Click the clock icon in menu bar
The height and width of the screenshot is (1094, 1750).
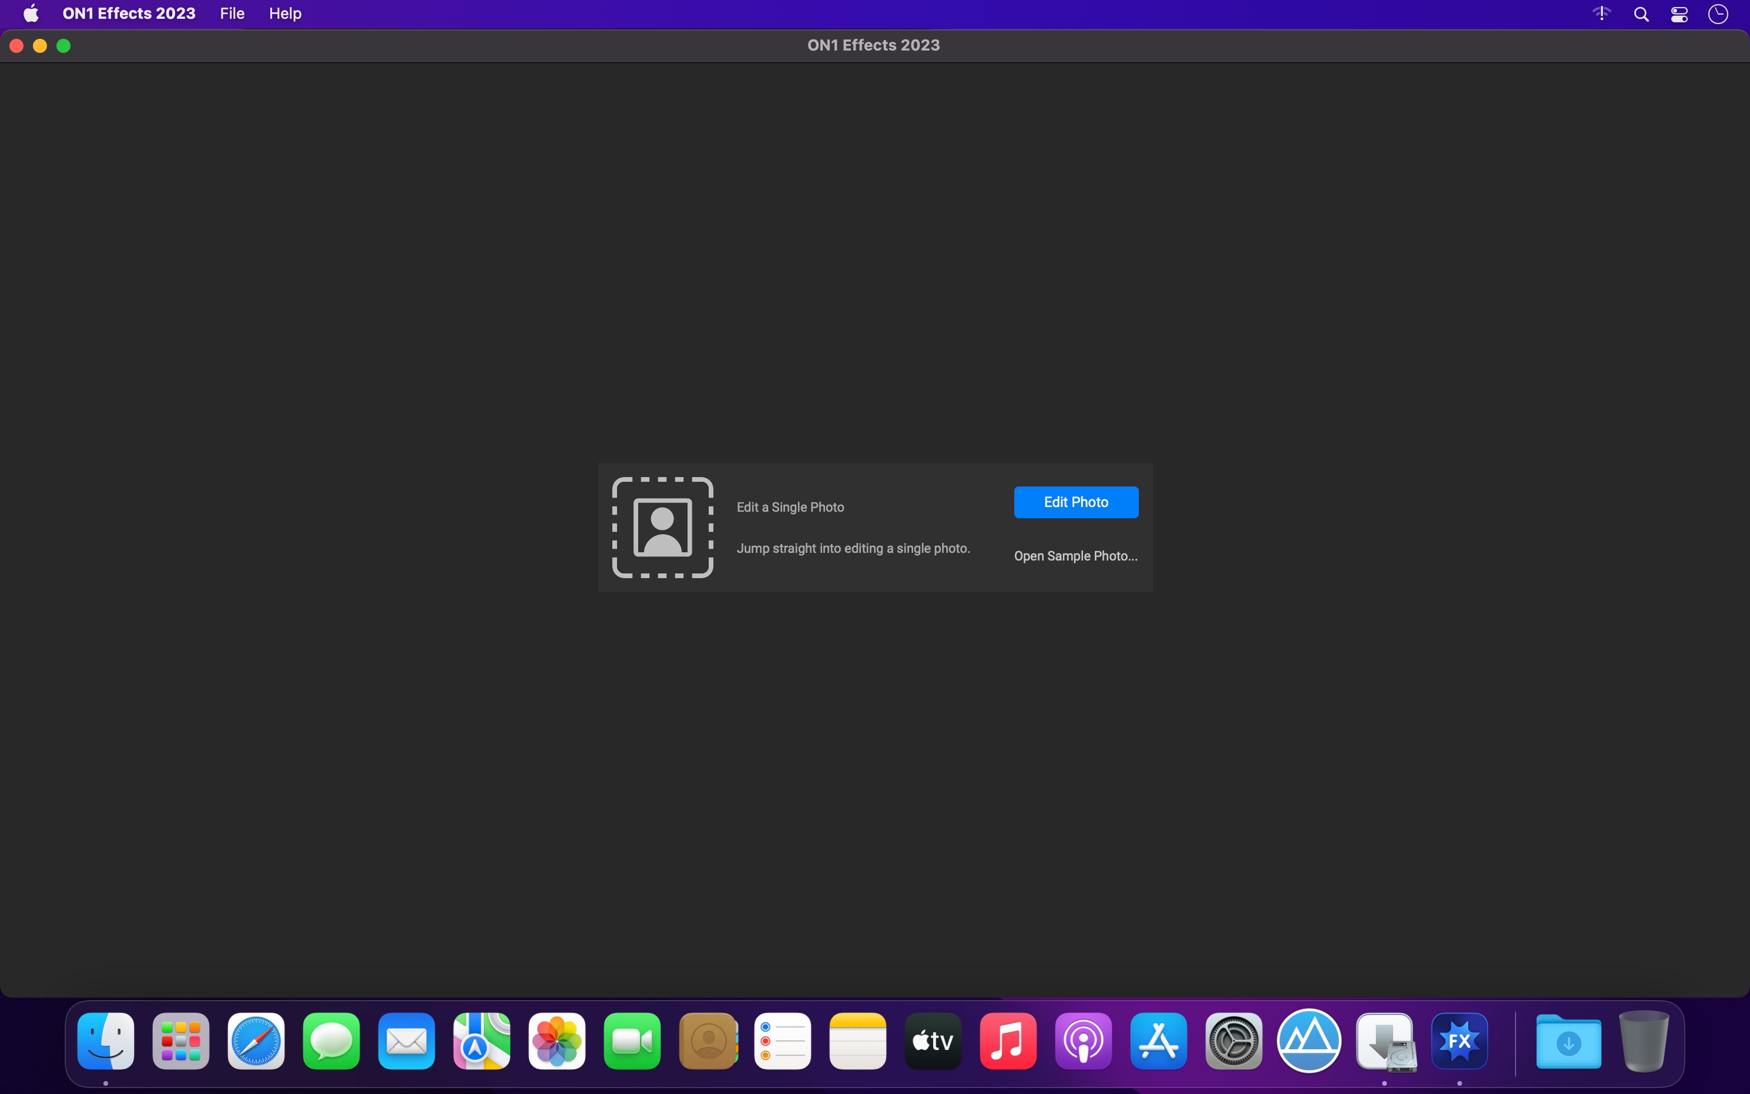click(1718, 15)
